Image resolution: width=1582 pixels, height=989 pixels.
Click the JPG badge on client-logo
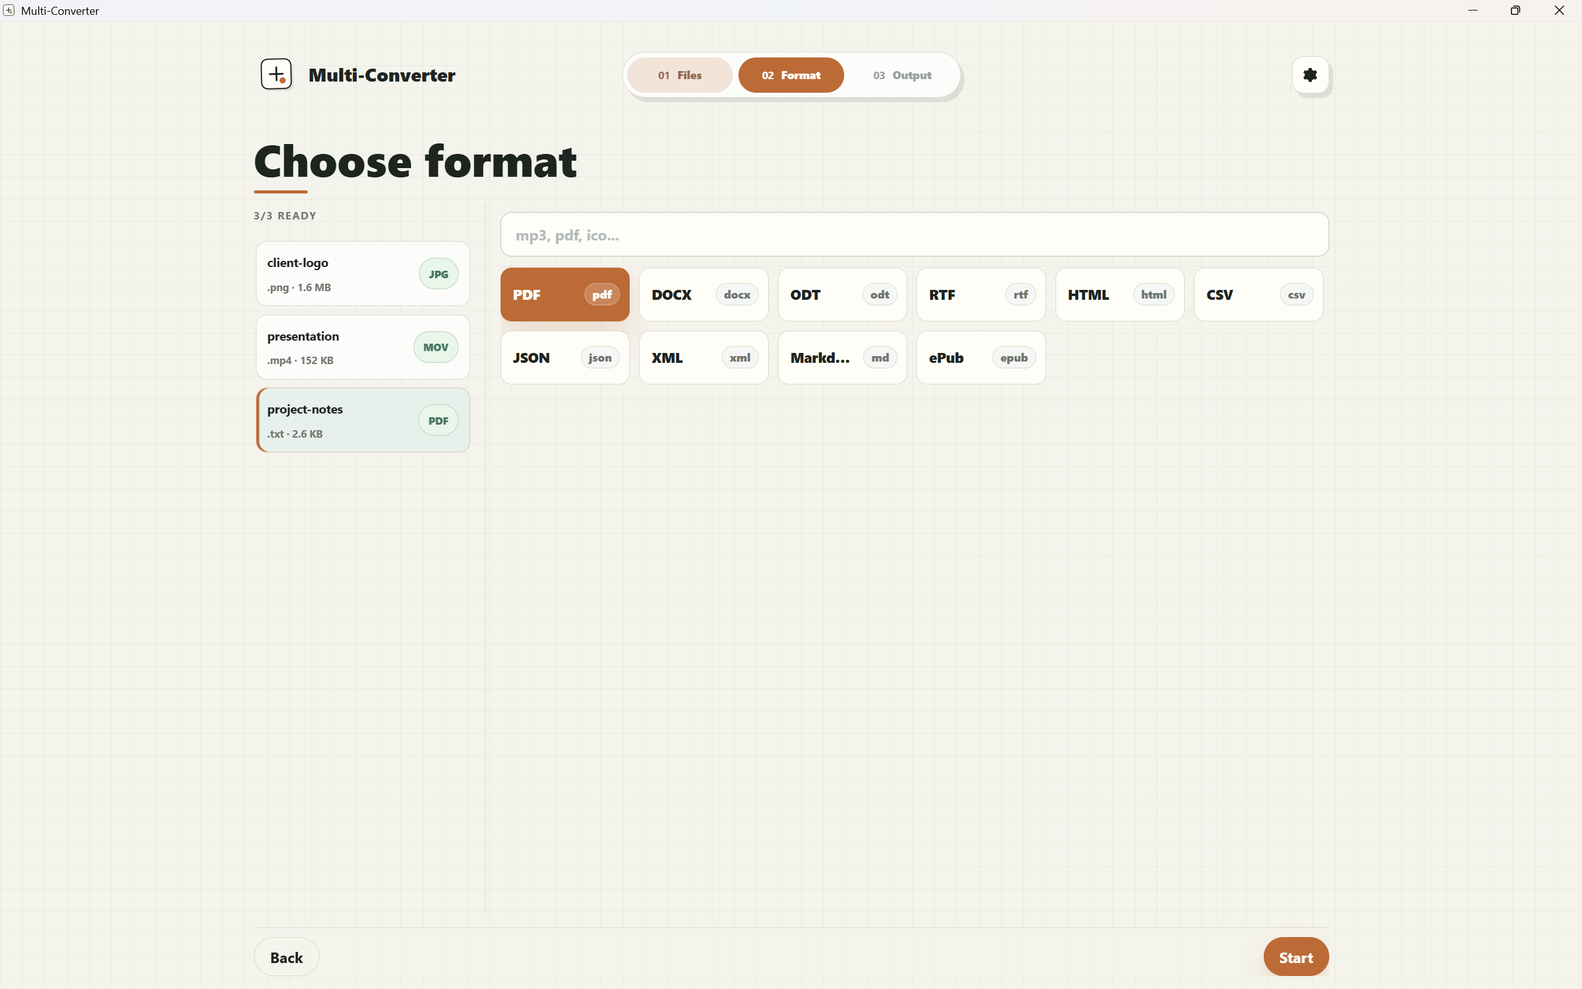(x=438, y=274)
